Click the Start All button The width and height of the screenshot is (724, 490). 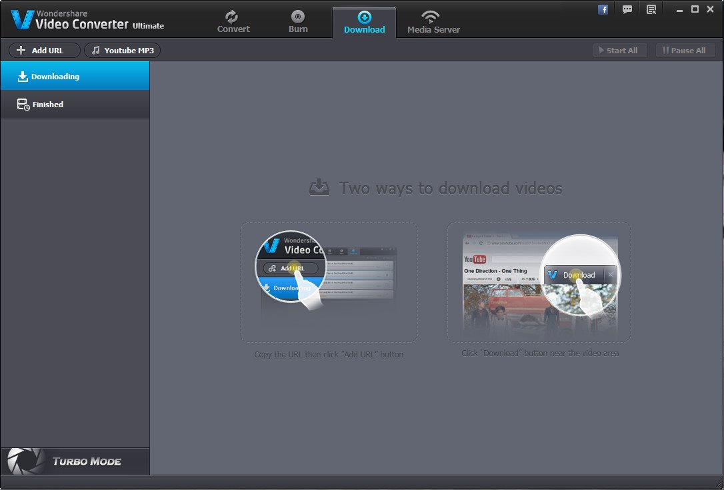(619, 51)
